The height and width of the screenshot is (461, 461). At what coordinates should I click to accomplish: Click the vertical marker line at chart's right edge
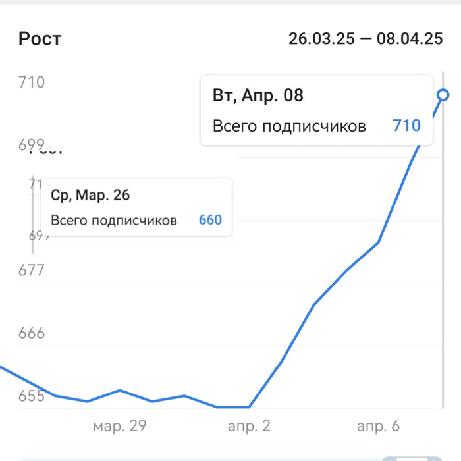(x=443, y=240)
